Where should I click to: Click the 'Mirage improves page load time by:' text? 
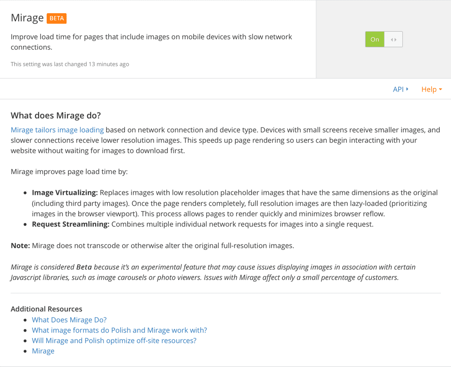(69, 172)
